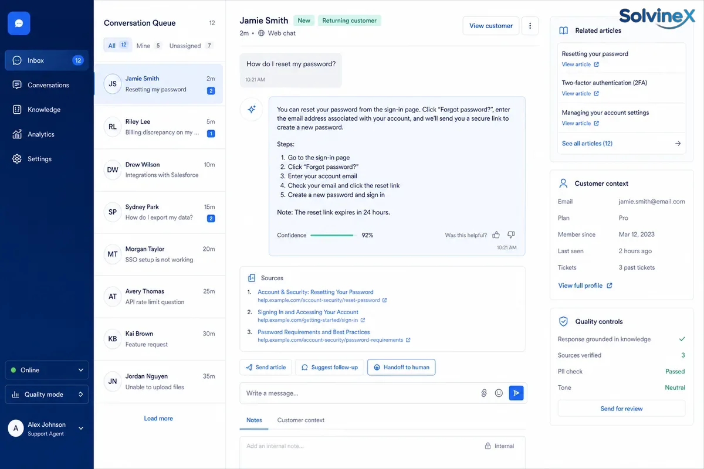The width and height of the screenshot is (704, 469).
Task: Click the Confidence progress bar
Action: coord(333,235)
